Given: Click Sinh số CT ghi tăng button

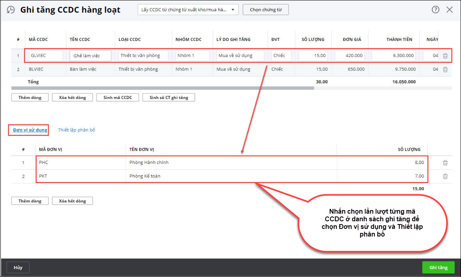Looking at the screenshot, I should (169, 97).
